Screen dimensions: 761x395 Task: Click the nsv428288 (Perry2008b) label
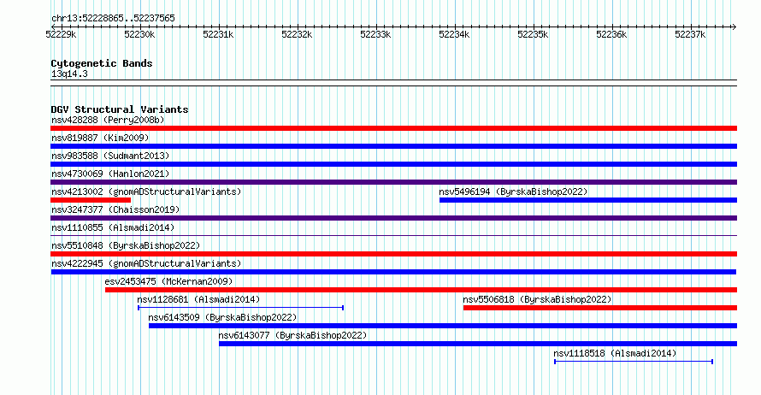[x=108, y=120]
